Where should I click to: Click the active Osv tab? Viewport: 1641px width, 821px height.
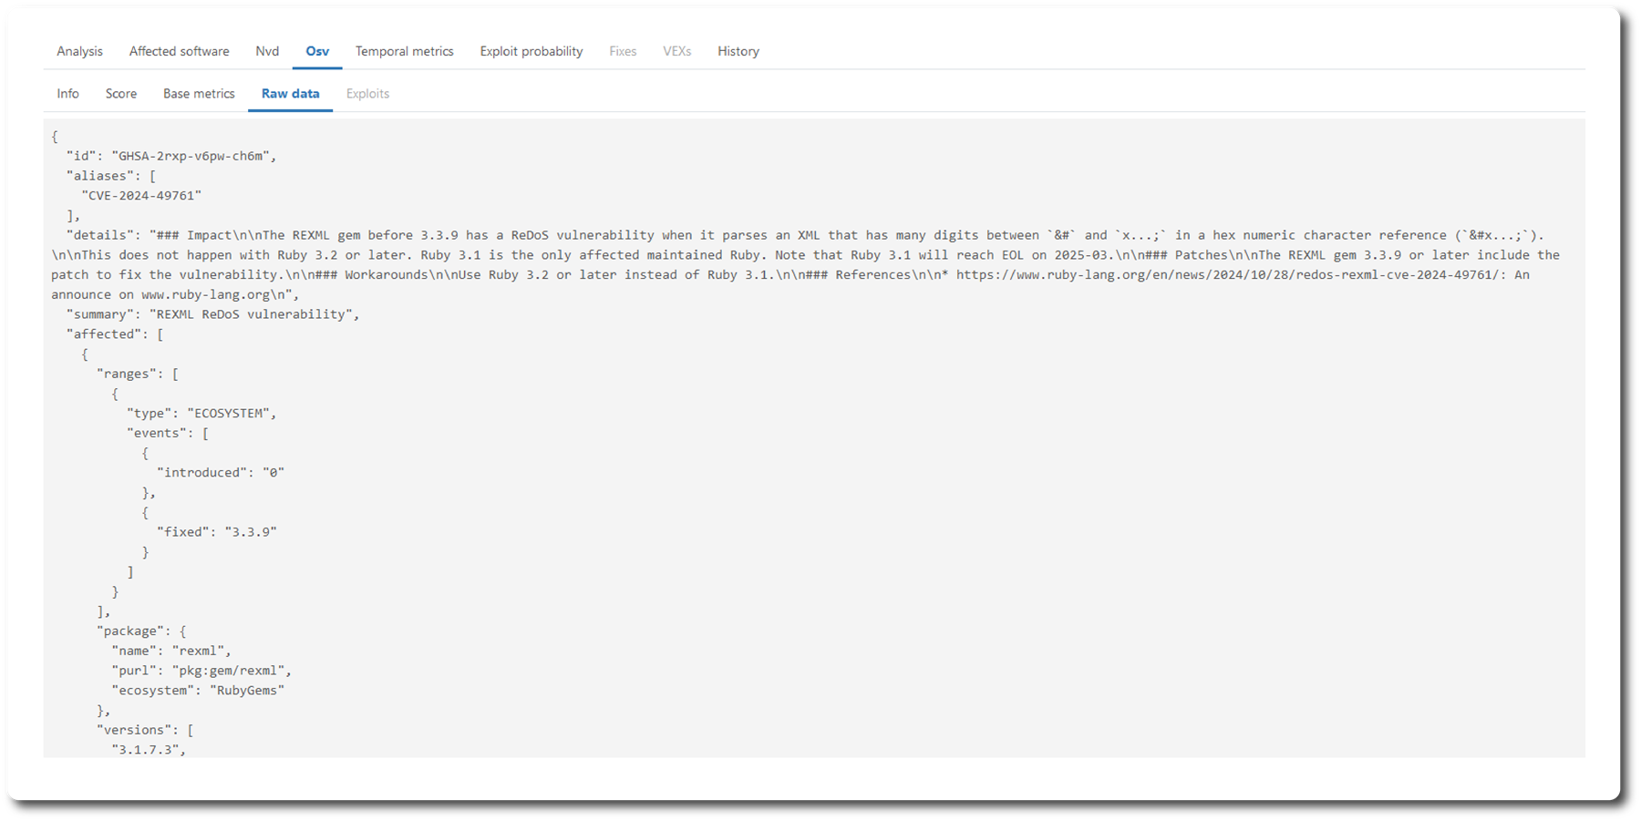(x=317, y=51)
